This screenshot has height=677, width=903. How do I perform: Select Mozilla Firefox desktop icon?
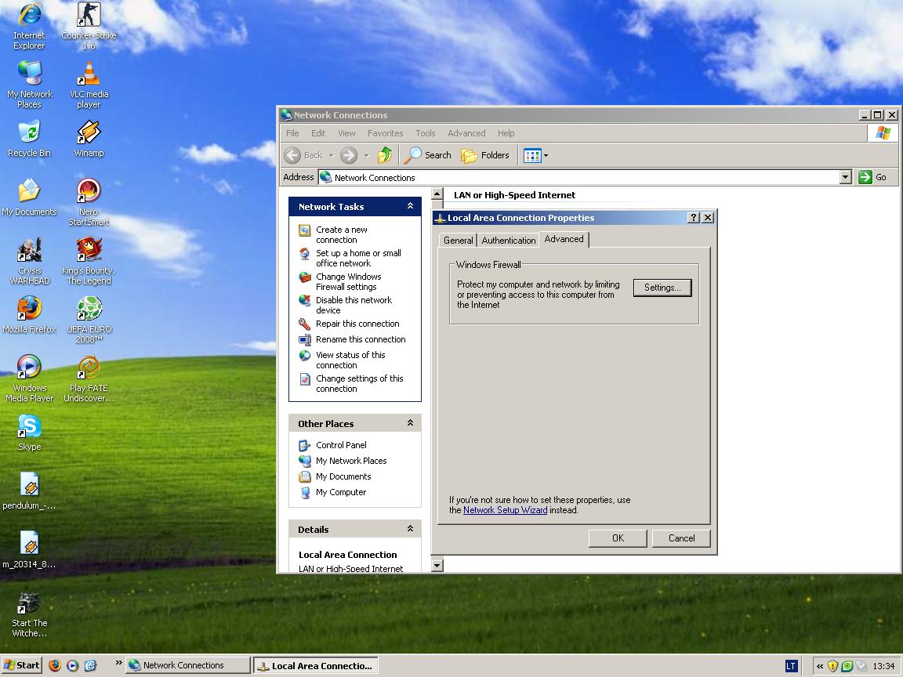click(29, 315)
